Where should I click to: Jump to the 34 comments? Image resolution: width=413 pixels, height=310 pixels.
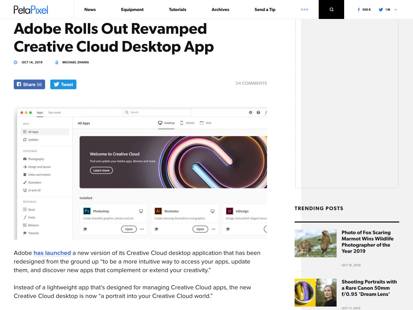coord(251,83)
